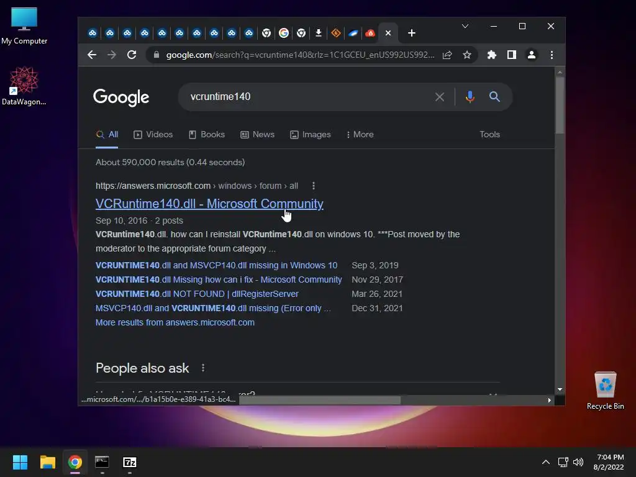
Task: Toggle the browser side panel
Action: pyautogui.click(x=512, y=55)
